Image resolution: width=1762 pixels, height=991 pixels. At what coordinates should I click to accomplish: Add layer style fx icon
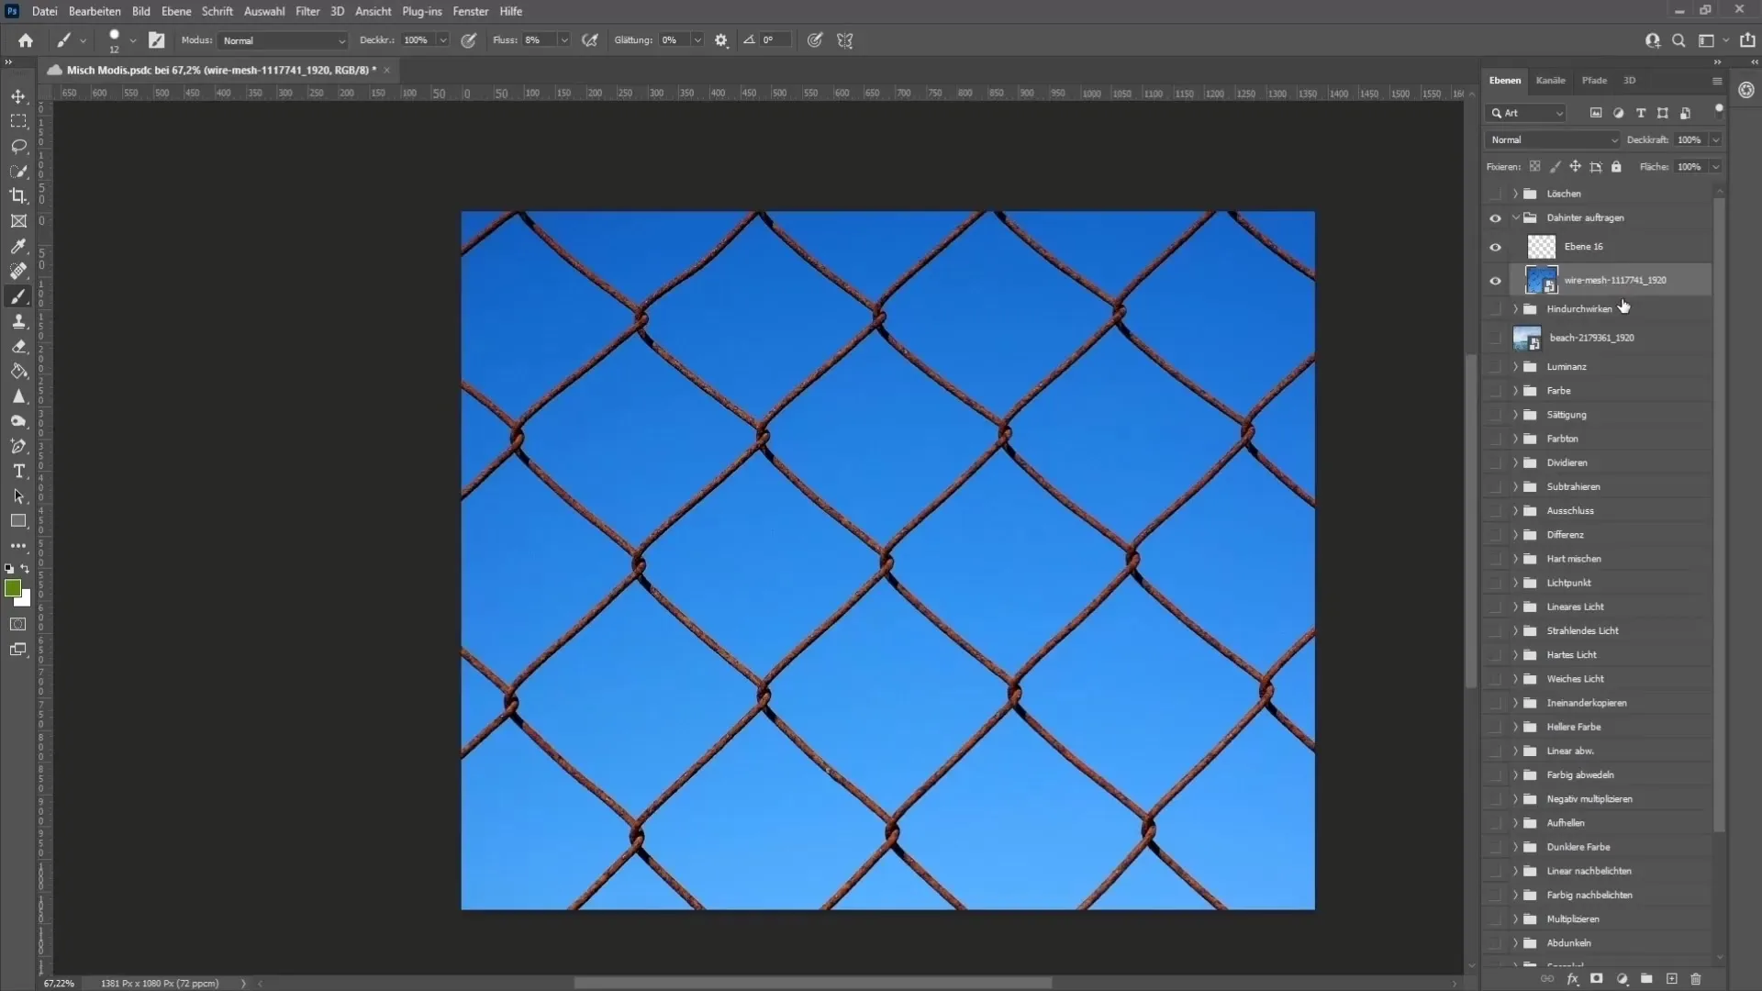tap(1572, 979)
